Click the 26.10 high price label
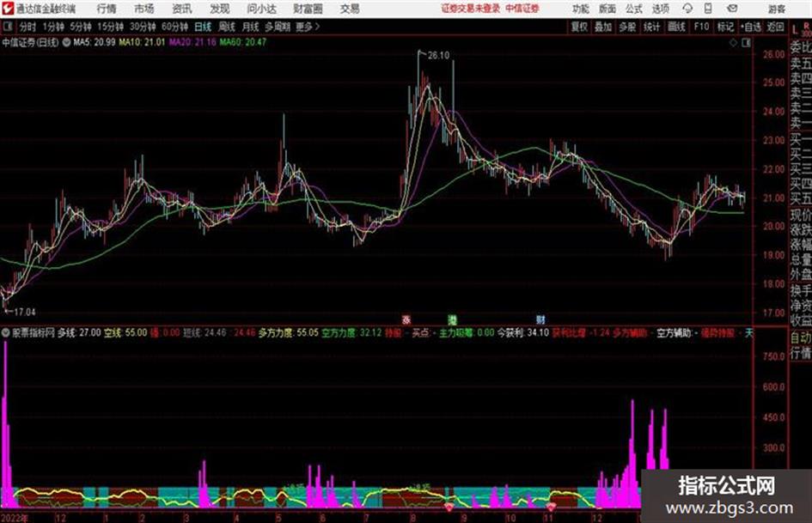 (x=438, y=56)
